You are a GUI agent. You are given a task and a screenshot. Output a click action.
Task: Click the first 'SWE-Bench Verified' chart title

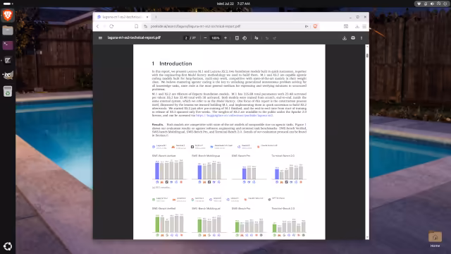click(x=163, y=156)
